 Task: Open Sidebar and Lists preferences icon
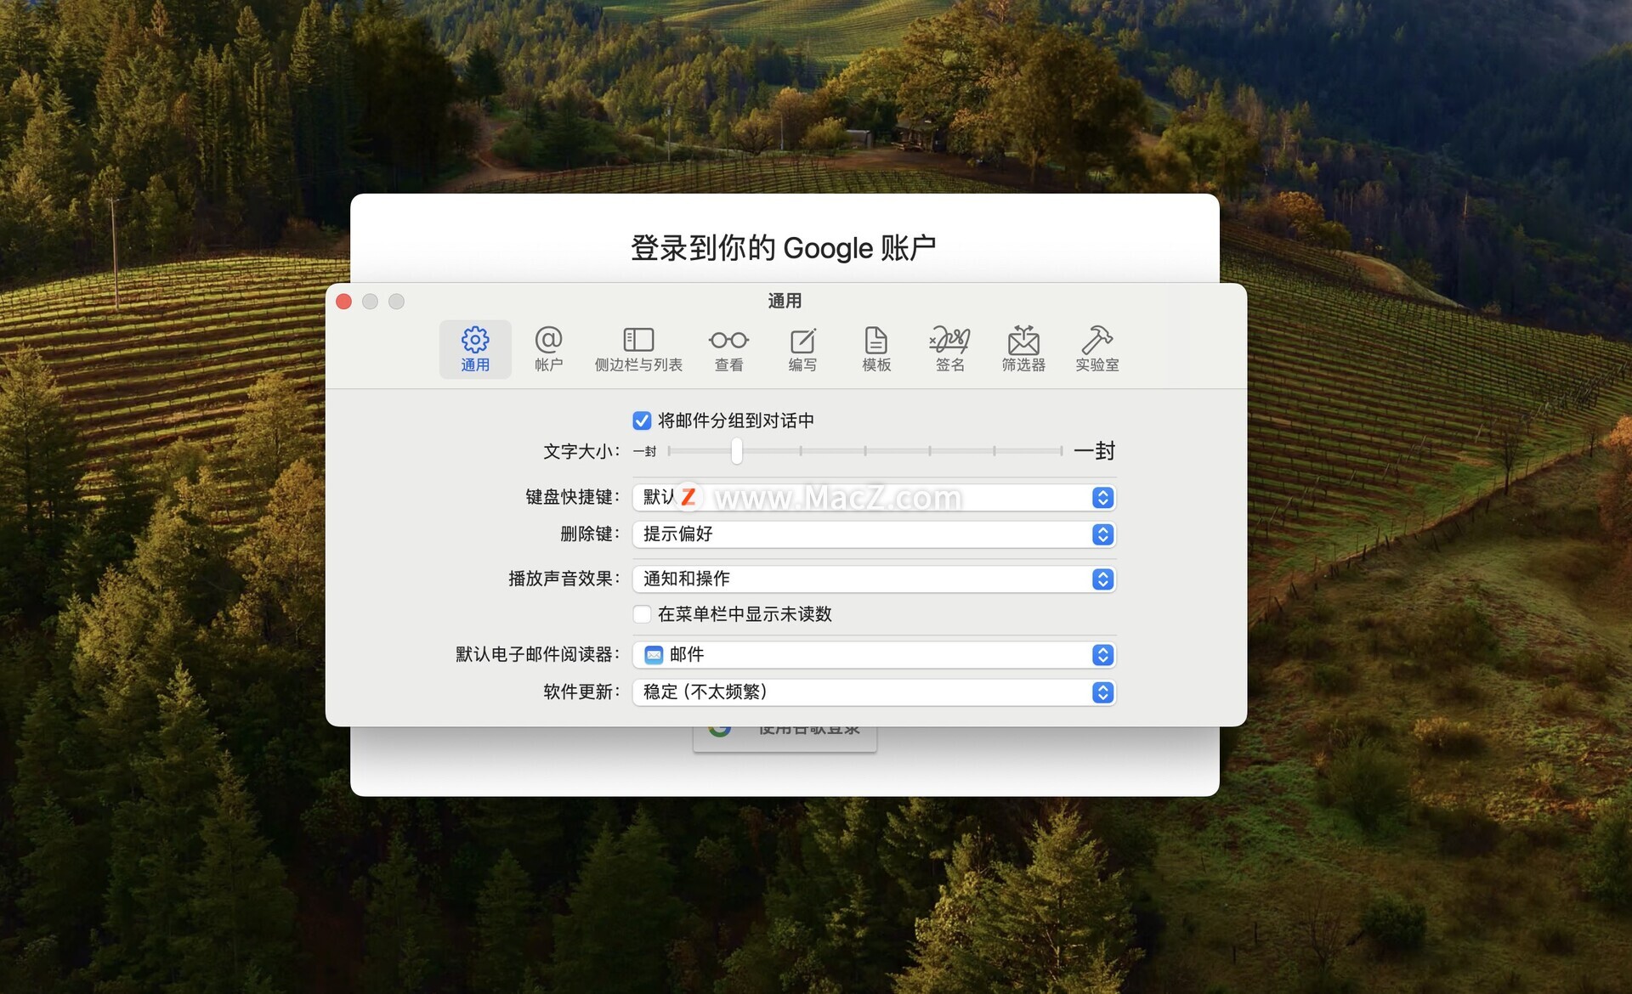(638, 349)
